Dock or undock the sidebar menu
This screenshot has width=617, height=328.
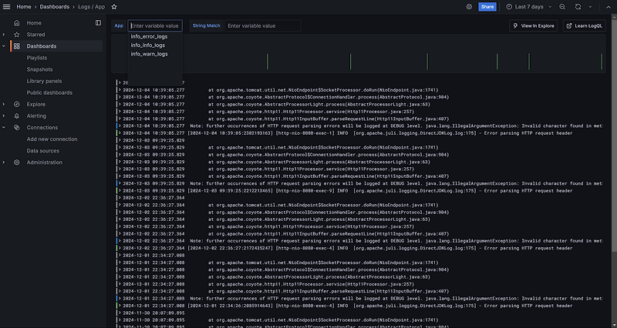tap(98, 23)
